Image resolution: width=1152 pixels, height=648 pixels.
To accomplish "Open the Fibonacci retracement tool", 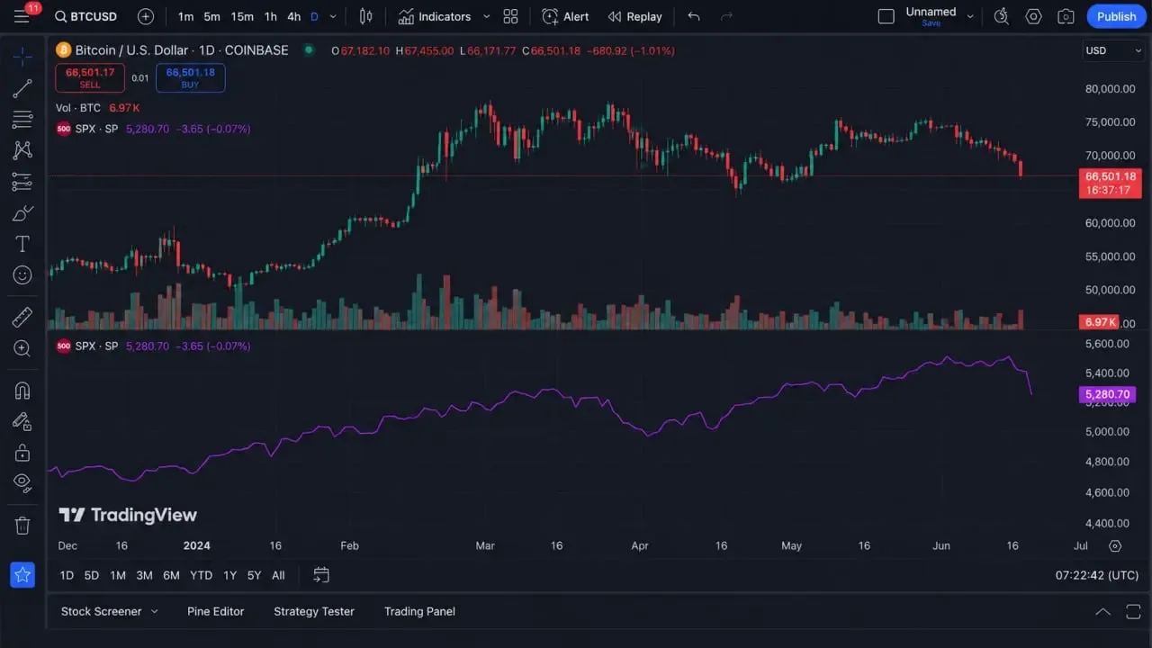I will tap(22, 120).
